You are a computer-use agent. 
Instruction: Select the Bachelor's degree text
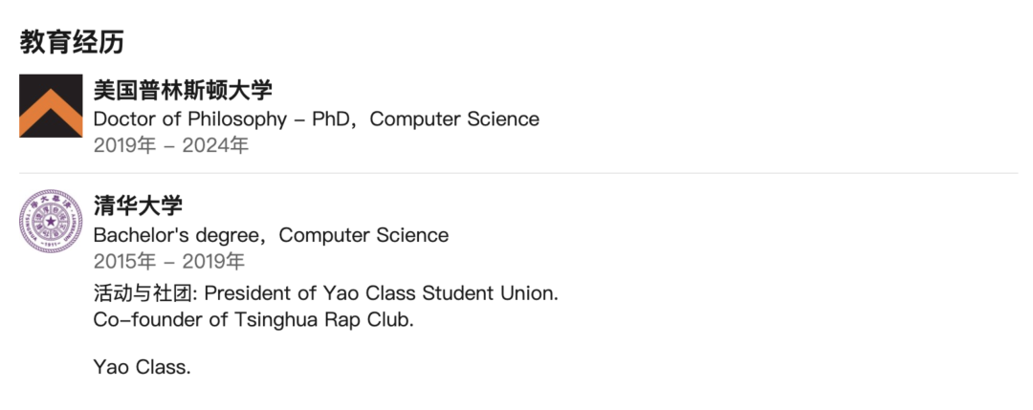click(177, 235)
